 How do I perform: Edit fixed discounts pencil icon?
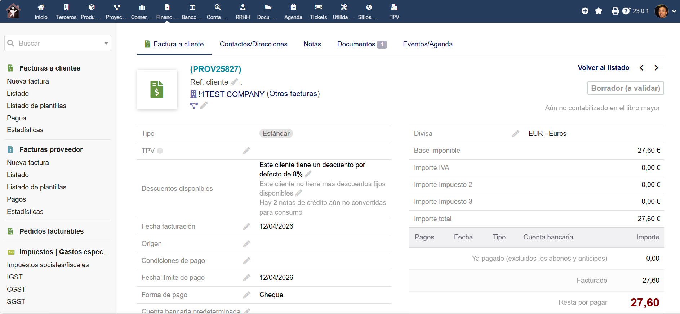(299, 193)
